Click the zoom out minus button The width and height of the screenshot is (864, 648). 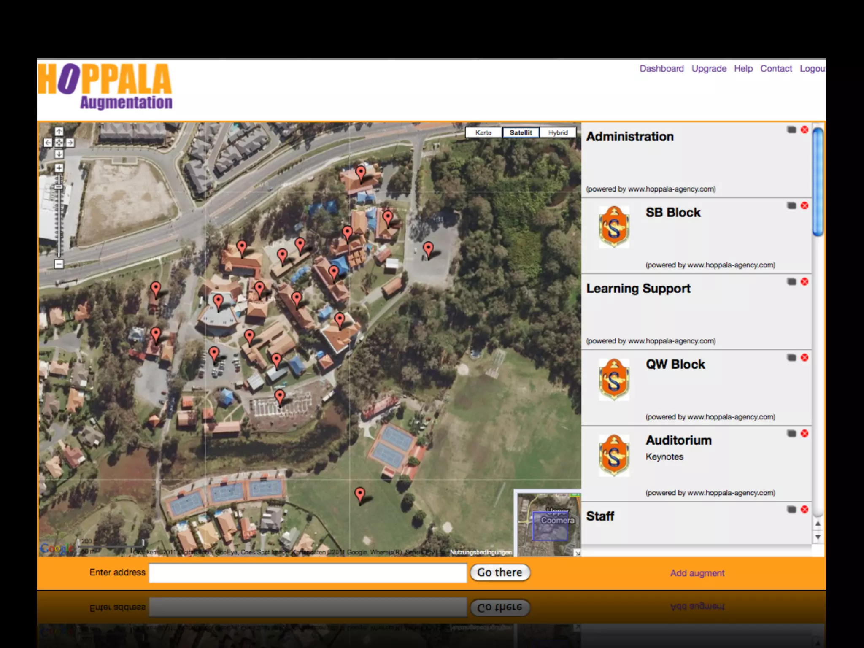[59, 264]
